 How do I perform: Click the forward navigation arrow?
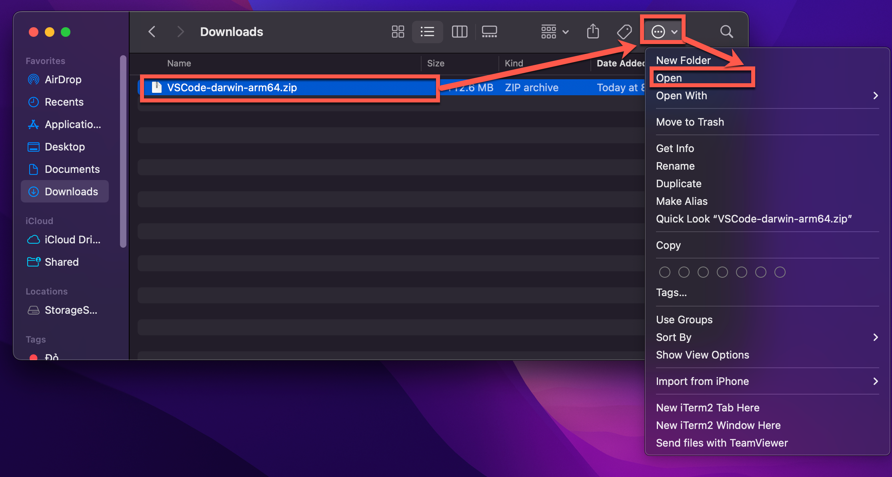[180, 31]
